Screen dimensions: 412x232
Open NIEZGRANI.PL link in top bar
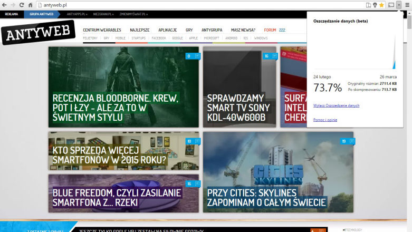point(103,14)
